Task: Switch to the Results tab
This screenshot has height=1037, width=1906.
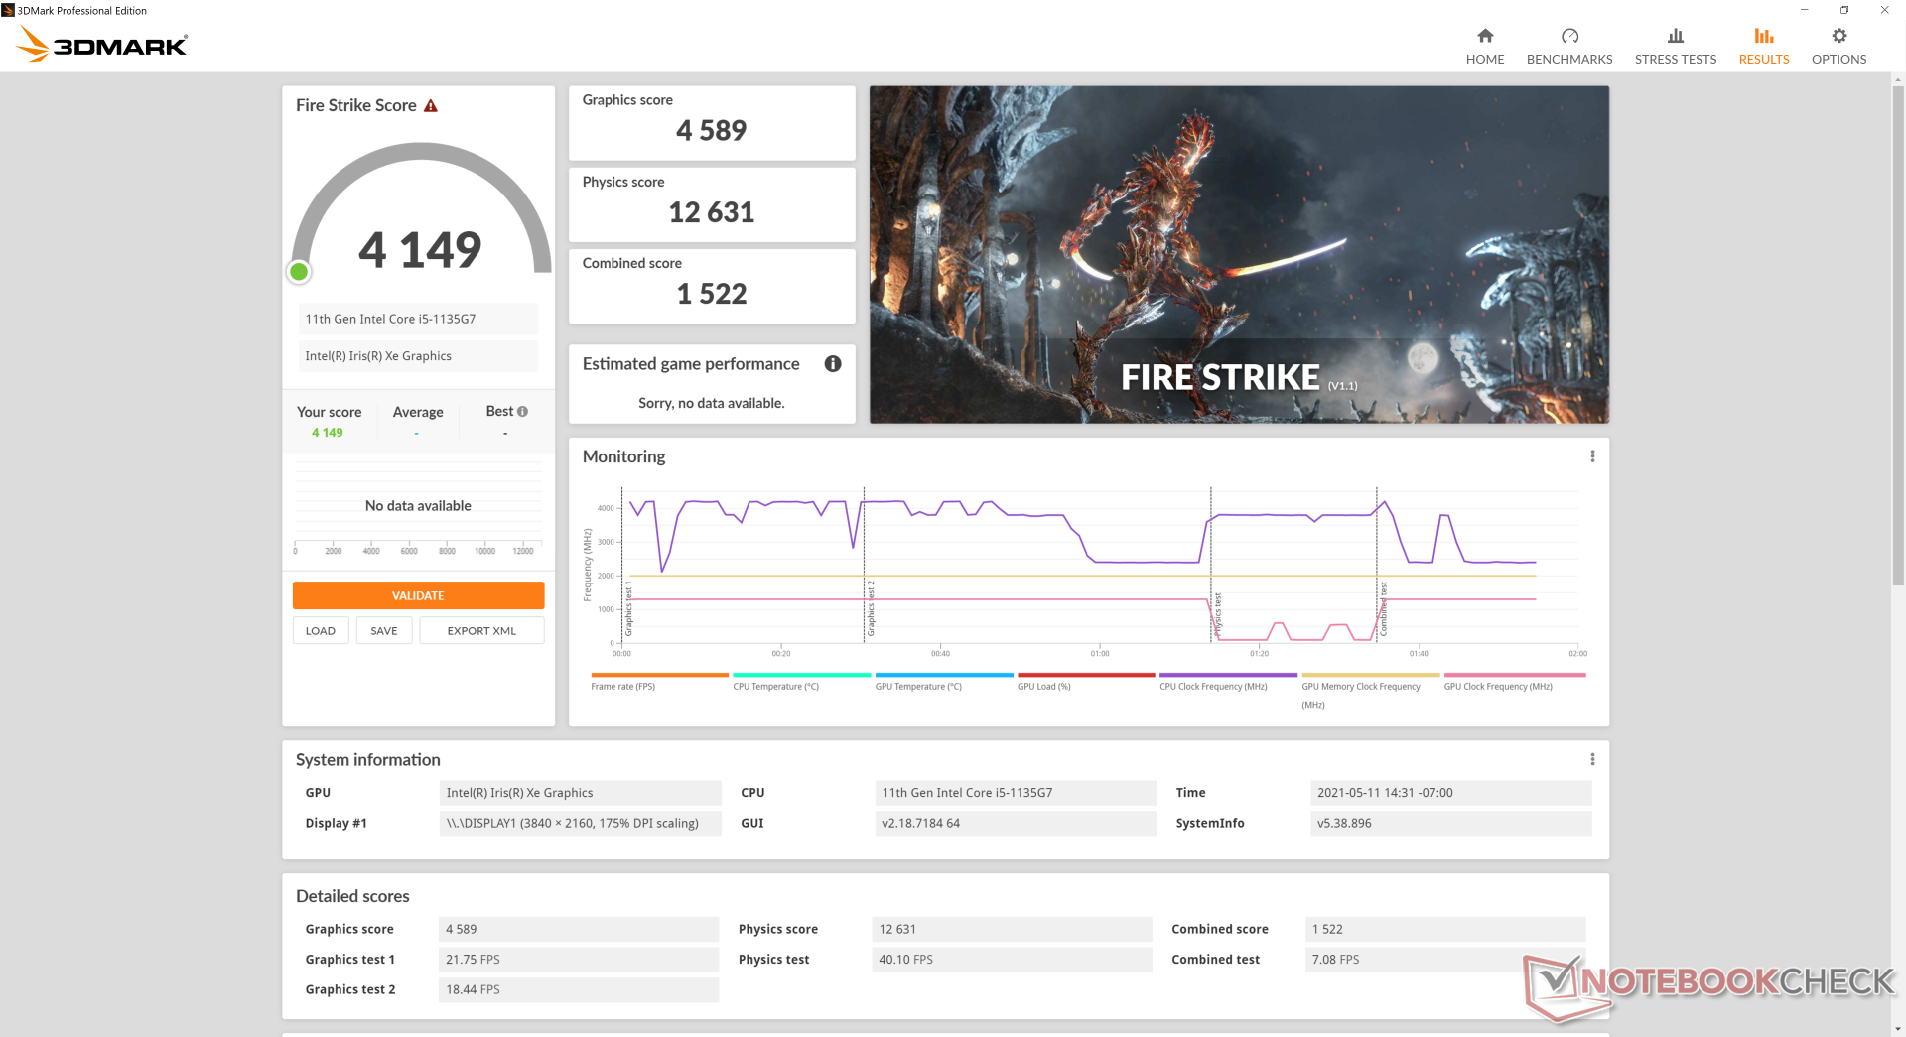Action: 1763,47
